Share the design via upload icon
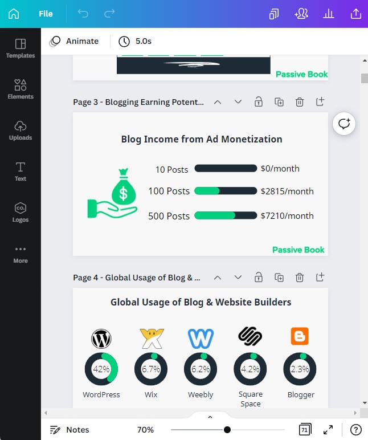Image resolution: width=368 pixels, height=440 pixels. [356, 14]
